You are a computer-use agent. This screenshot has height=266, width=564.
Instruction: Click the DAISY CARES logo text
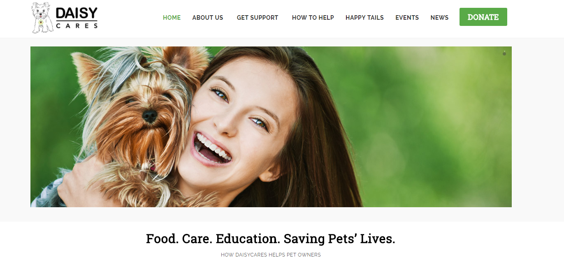click(77, 18)
